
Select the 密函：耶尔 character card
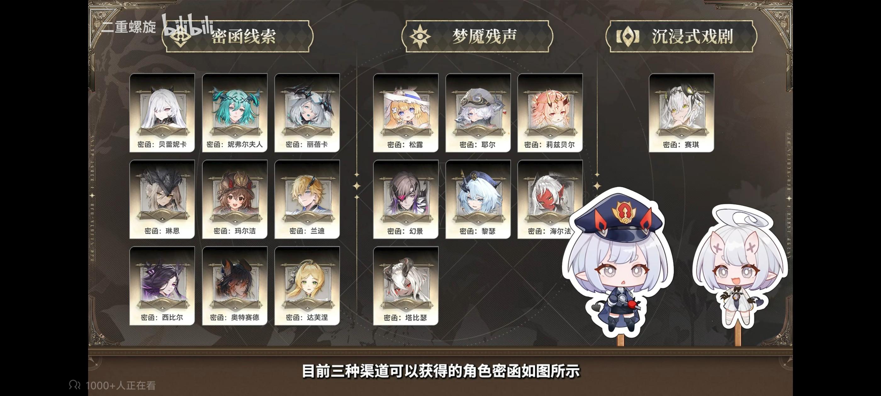pyautogui.click(x=478, y=113)
